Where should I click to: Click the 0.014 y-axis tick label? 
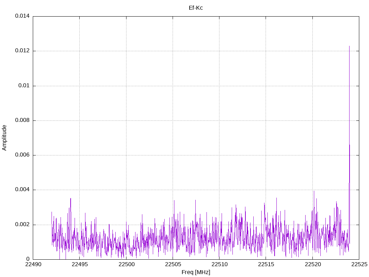(x=22, y=16)
